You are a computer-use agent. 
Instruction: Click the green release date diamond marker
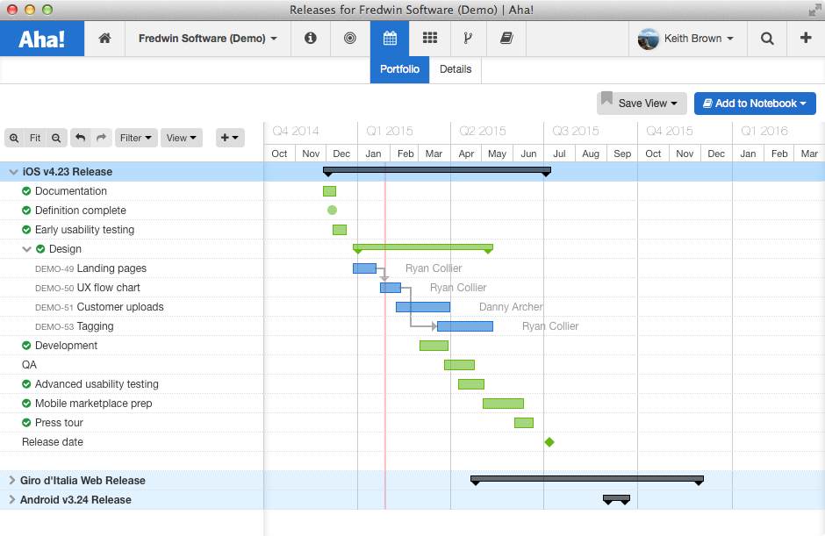coord(549,442)
